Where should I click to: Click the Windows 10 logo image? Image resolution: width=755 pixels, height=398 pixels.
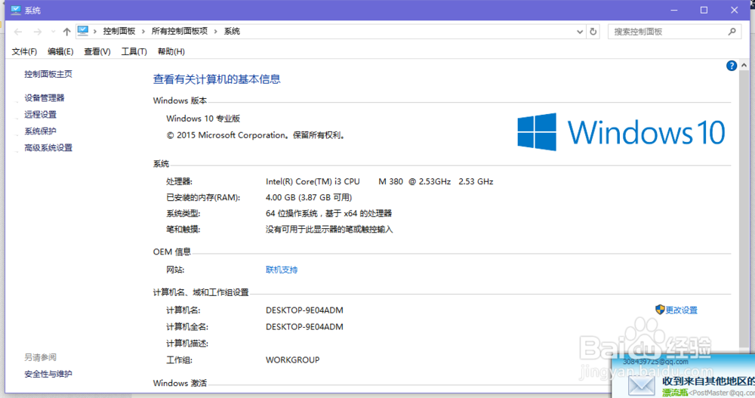pos(621,132)
